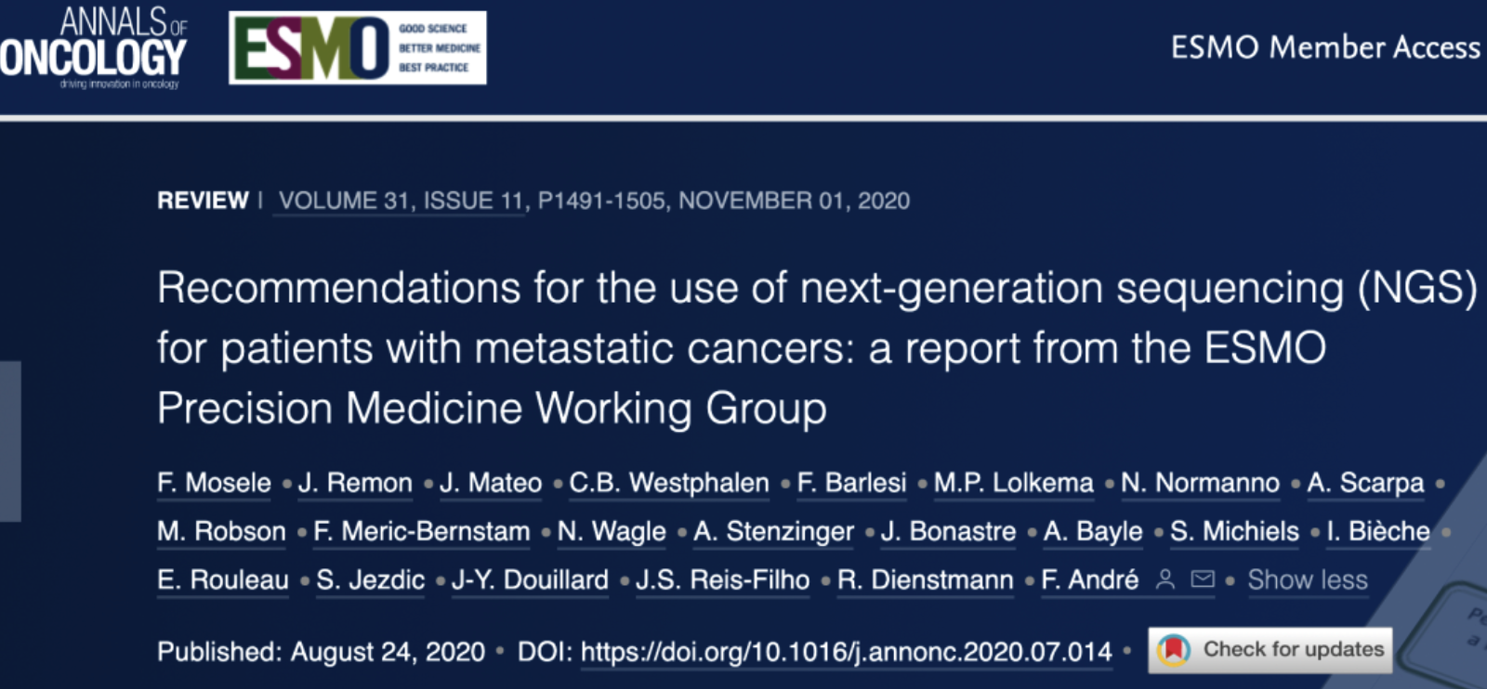Screen dimensions: 1487x689
Task: Click the Annals of Oncology logo
Action: tap(93, 46)
